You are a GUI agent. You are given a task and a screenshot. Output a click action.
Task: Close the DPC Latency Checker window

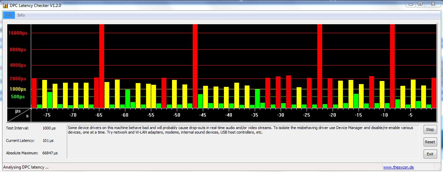click(x=433, y=4)
